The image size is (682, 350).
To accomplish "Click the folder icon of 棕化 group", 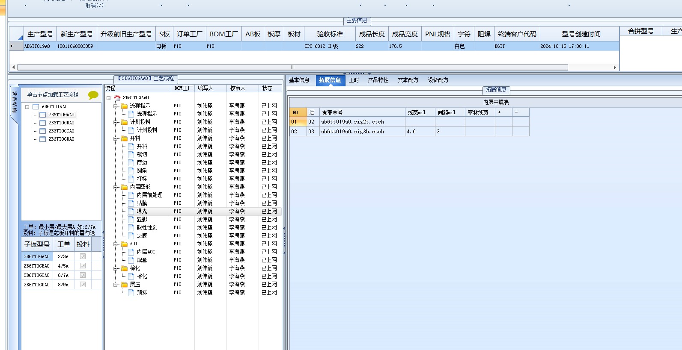I will (124, 268).
